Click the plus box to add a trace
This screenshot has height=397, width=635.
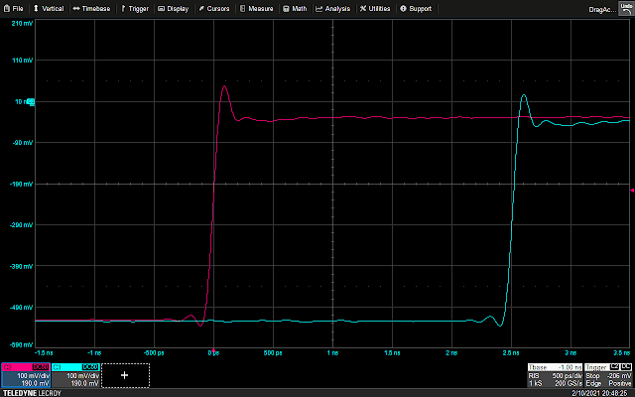125,375
